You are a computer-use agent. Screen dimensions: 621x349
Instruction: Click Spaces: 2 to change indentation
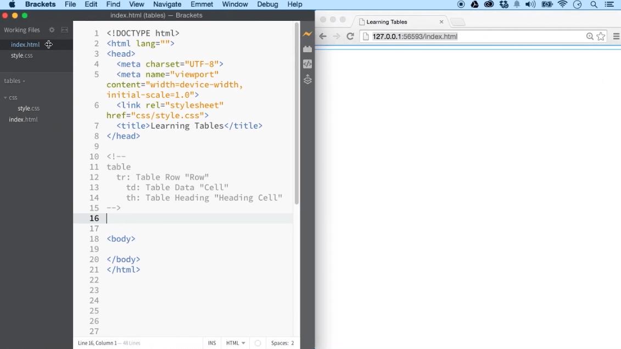[x=282, y=342]
